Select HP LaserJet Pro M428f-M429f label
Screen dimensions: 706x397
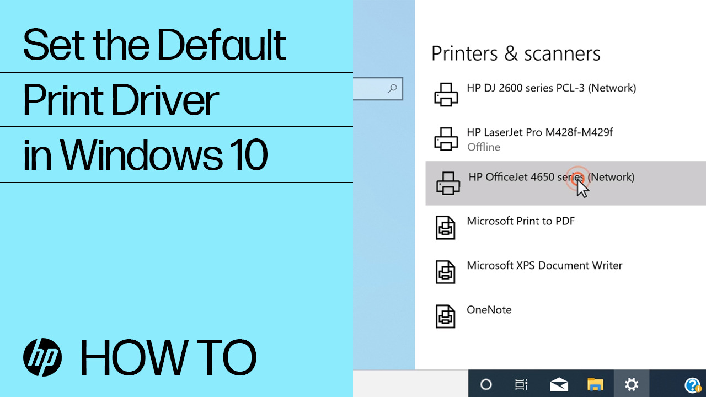pyautogui.click(x=539, y=132)
